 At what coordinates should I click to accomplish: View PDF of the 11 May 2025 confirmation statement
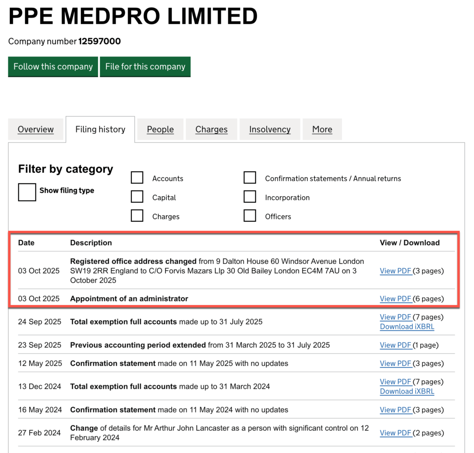(x=396, y=363)
